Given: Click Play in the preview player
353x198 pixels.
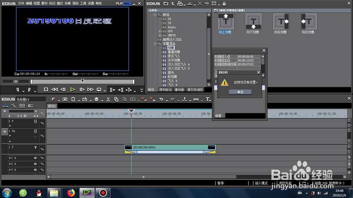Looking at the screenshot, I should pos(72,90).
